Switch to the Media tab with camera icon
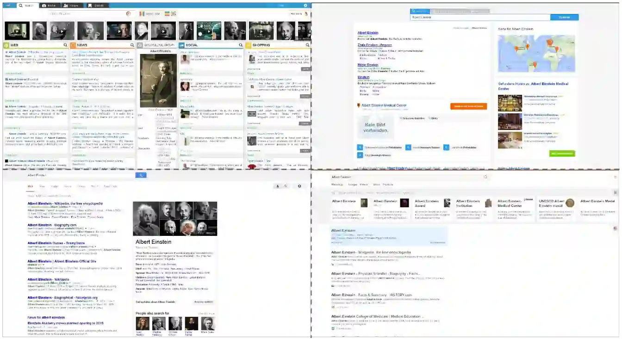This screenshot has width=622, height=339. click(x=49, y=6)
